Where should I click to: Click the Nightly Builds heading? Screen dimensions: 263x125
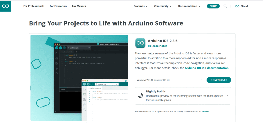click(x=156, y=91)
